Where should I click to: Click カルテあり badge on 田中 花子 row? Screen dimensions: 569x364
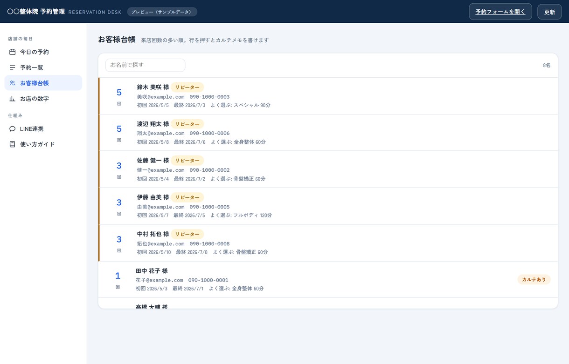534,279
